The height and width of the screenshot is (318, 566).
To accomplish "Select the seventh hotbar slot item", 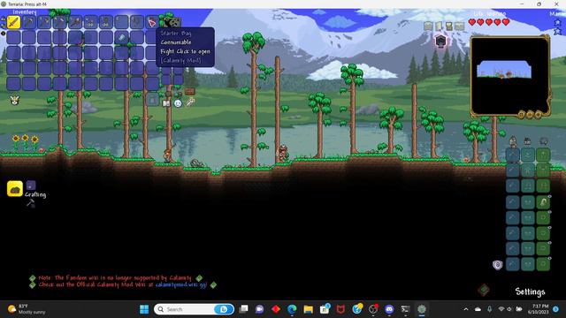I will 106,22.
